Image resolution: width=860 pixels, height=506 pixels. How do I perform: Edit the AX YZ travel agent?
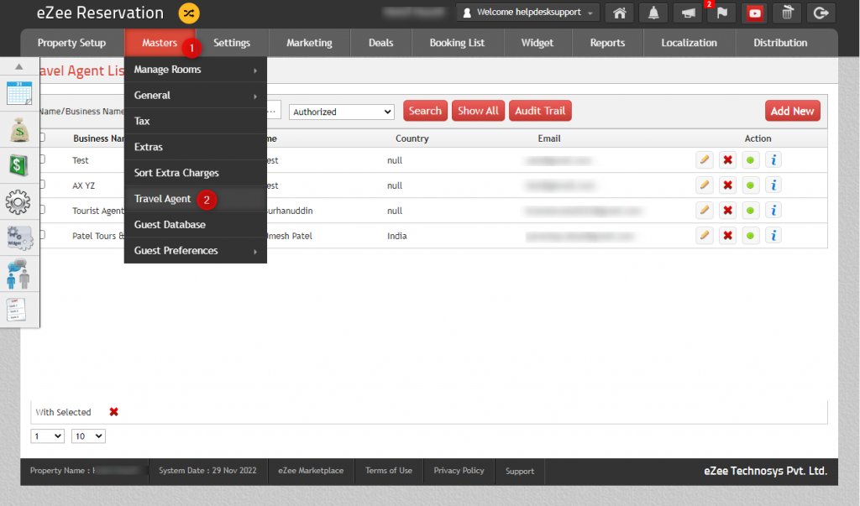tap(705, 185)
